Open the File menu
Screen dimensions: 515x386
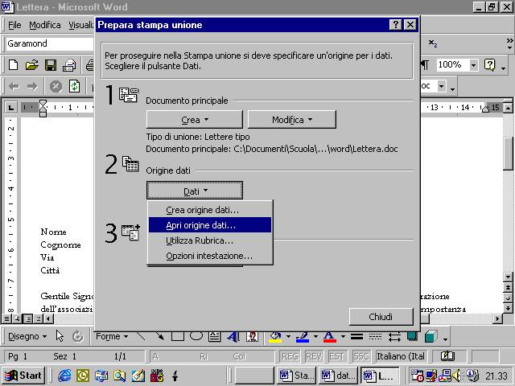14,25
